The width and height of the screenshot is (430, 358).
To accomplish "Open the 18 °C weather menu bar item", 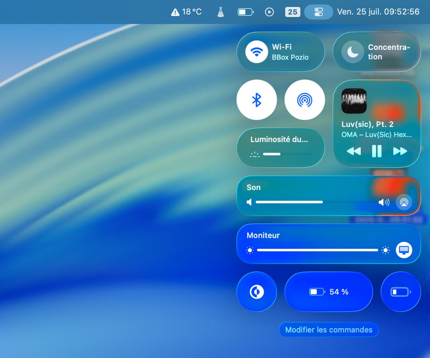I will point(186,12).
